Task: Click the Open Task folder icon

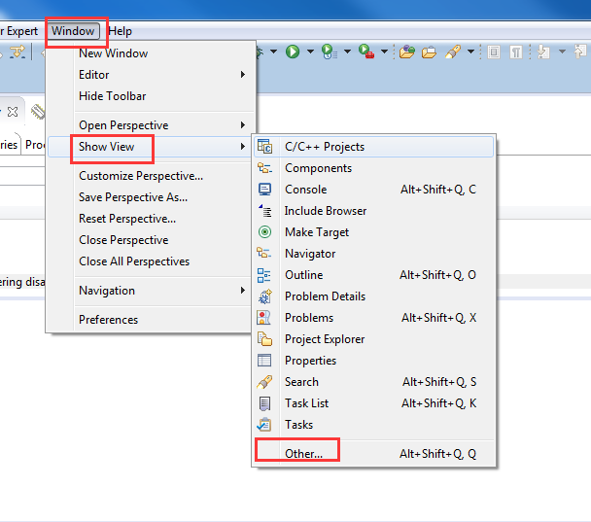Action: pos(429,52)
